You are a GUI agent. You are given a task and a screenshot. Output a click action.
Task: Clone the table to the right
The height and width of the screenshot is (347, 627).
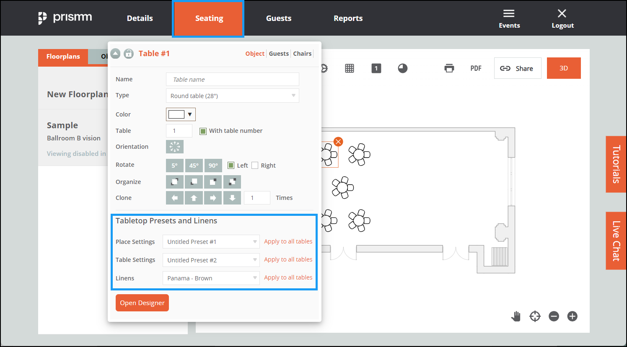(x=213, y=198)
